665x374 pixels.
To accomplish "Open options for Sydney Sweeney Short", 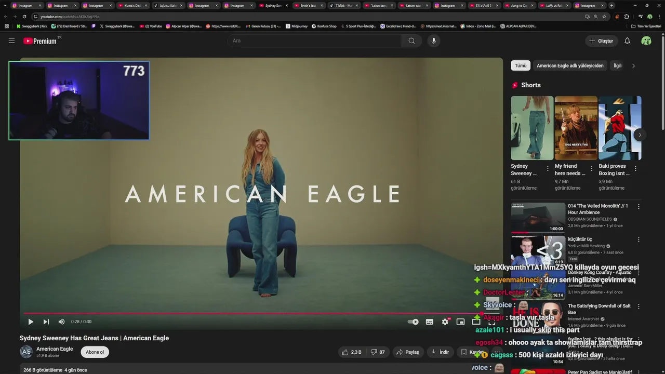I will coord(548,169).
